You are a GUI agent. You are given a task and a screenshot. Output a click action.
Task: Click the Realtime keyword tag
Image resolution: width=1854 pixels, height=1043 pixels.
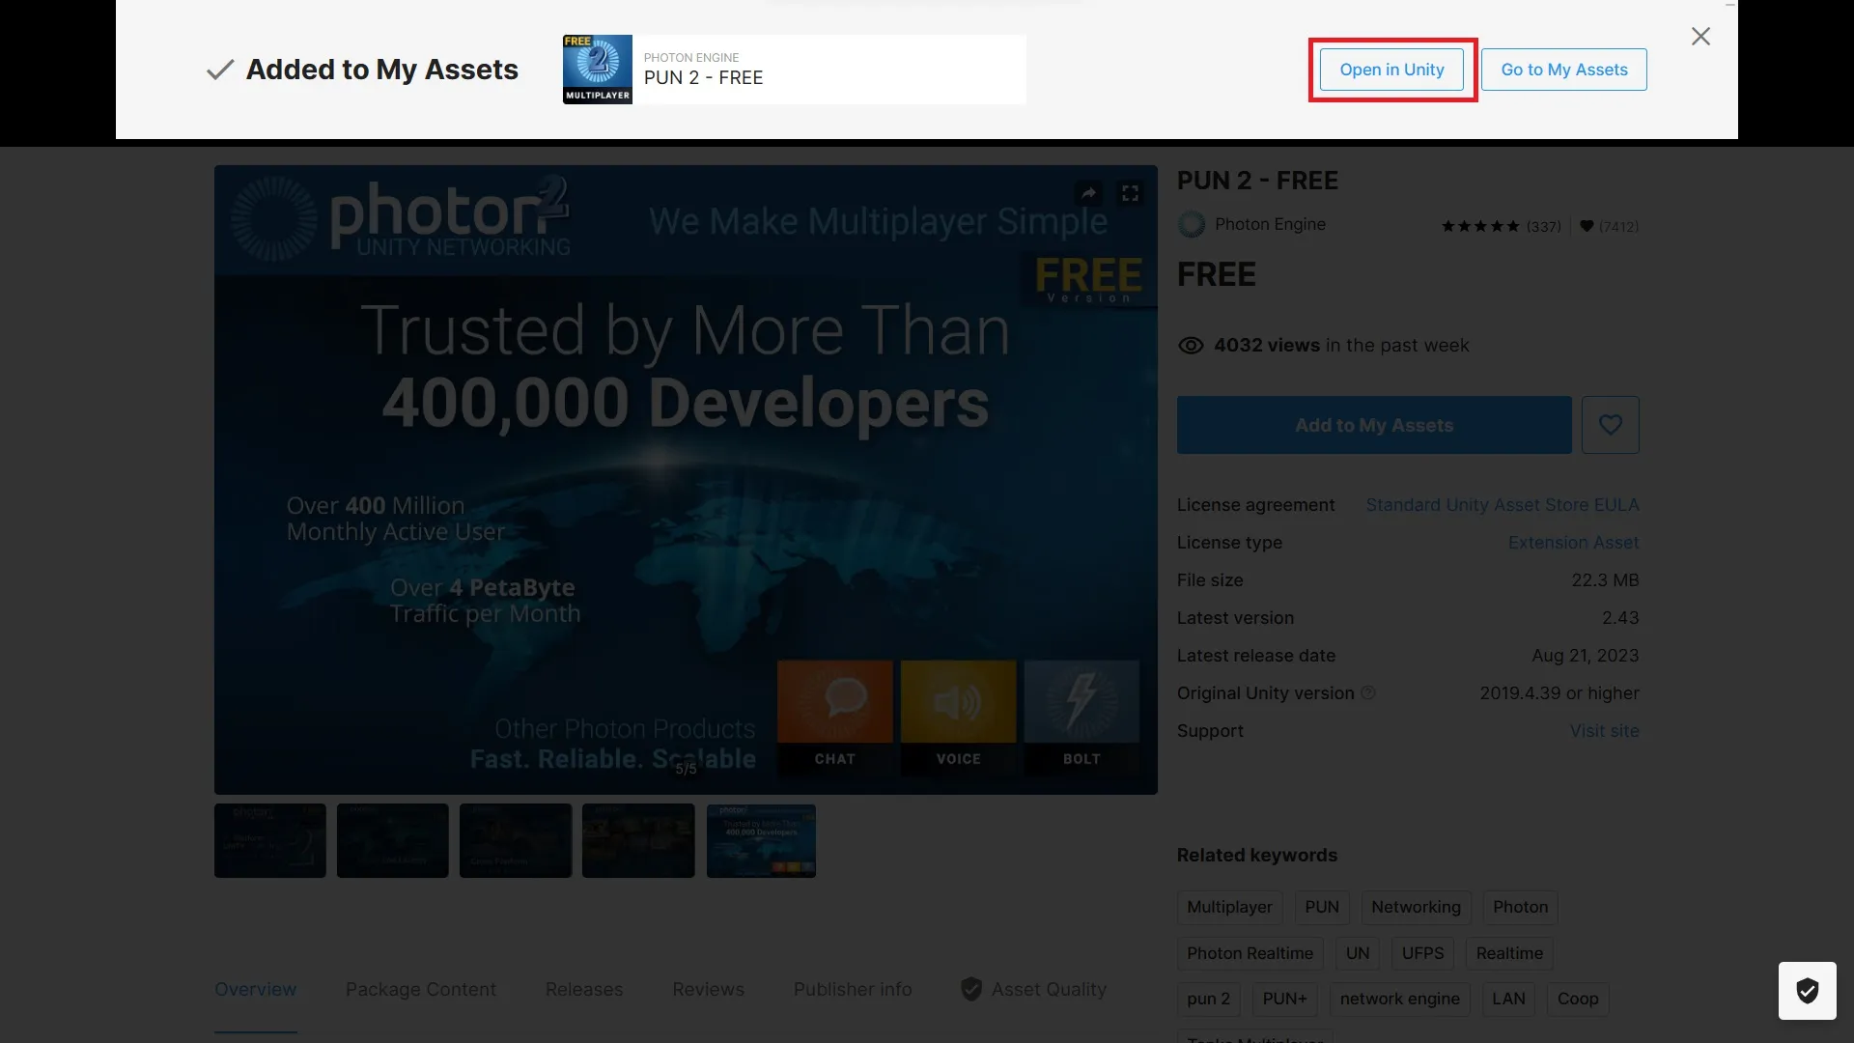(1509, 953)
